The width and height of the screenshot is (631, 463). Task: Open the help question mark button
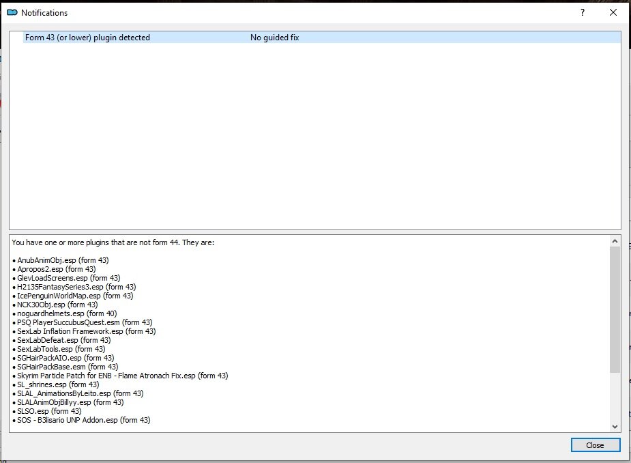click(583, 12)
